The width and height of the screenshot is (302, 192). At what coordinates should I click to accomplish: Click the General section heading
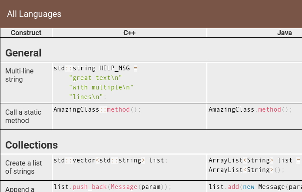click(23, 53)
